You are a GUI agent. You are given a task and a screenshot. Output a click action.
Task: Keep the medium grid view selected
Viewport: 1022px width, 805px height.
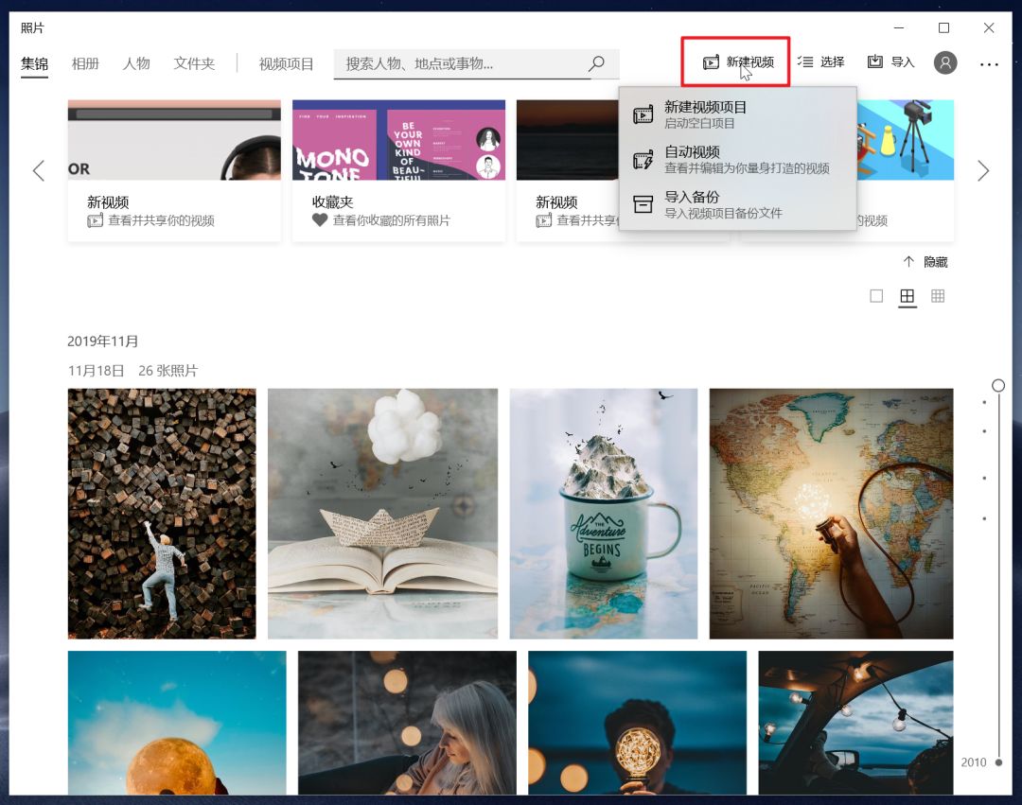(x=907, y=295)
